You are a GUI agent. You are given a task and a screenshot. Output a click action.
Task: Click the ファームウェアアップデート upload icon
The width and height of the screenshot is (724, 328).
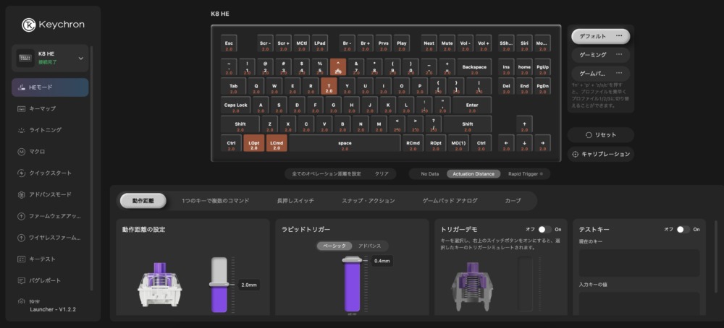coord(22,216)
